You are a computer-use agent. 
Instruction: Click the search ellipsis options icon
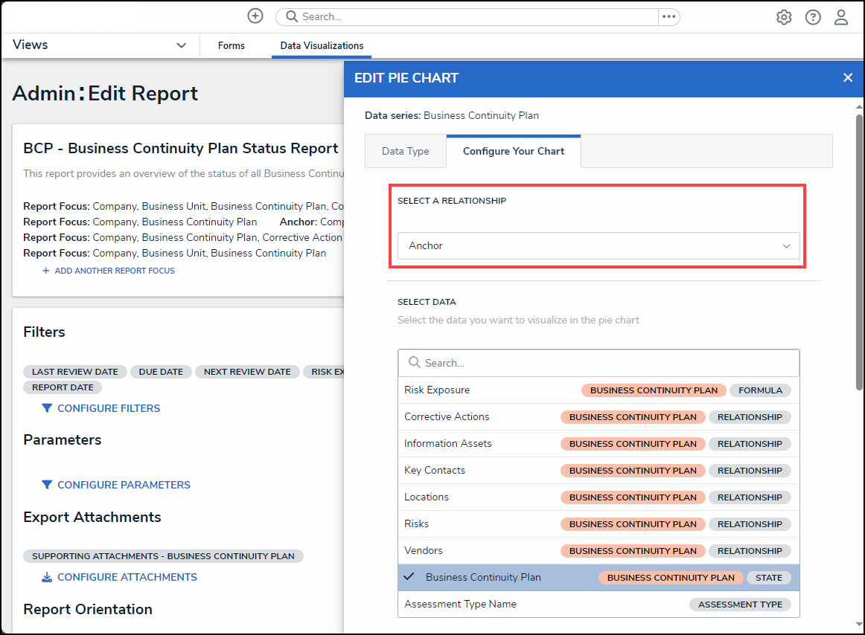click(x=668, y=16)
